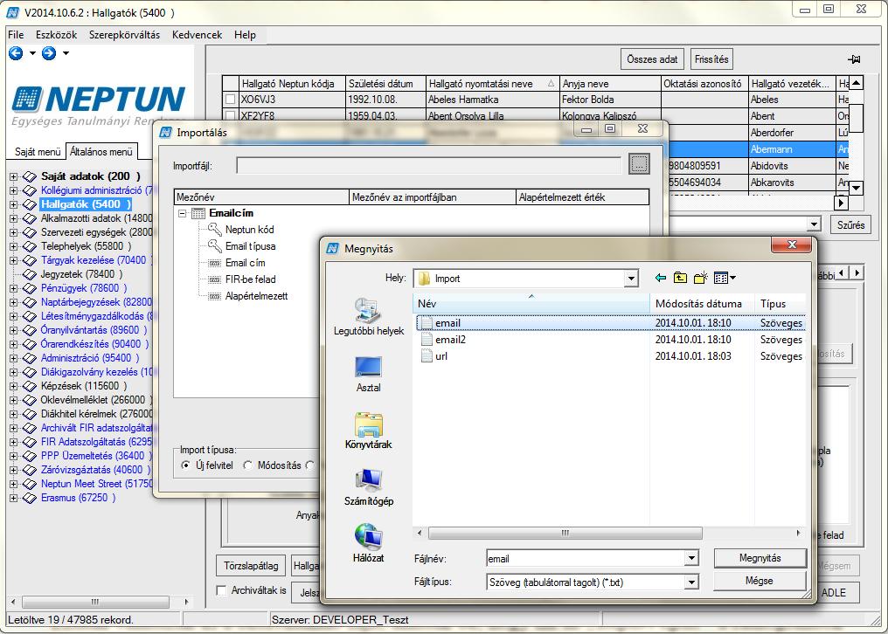
Task: Select Hálózat in places bar
Action: 369,544
